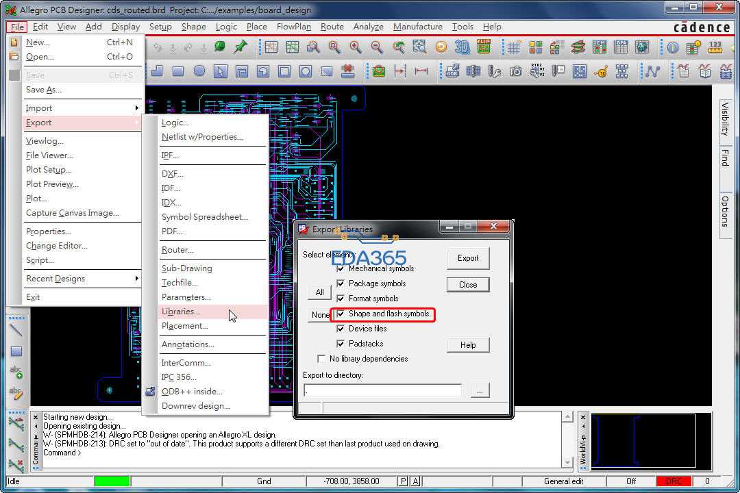Click the Close button in Export Libraries
The height and width of the screenshot is (493, 740).
point(468,285)
